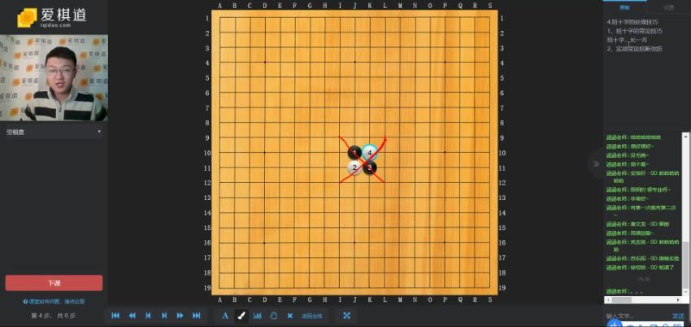Screen dimensions: 691x327
Task: Click the left-side star point at D10
Action: pyautogui.click(x=265, y=152)
